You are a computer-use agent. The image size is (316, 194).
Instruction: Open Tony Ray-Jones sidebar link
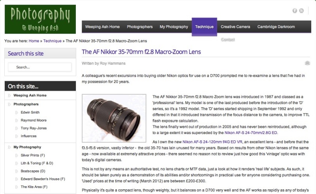coord(34,128)
